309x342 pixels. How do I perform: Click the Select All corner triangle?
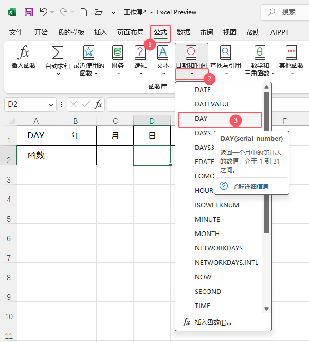(12, 121)
